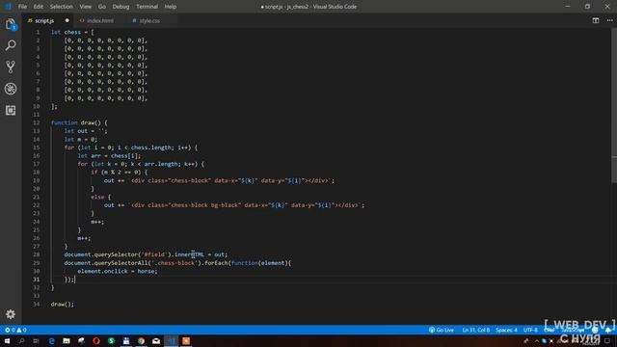This screenshot has width=617, height=347.
Task: Open the orange app on taskbar
Action: [x=186, y=340]
